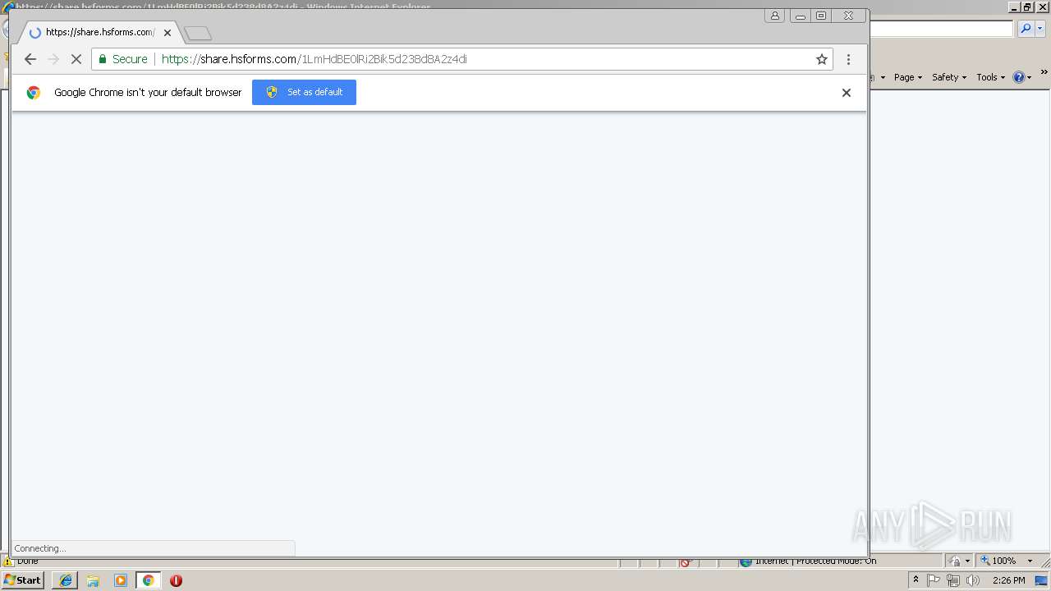Click the 100% zoom button in IE
This screenshot has width=1051, height=591.
click(998, 561)
